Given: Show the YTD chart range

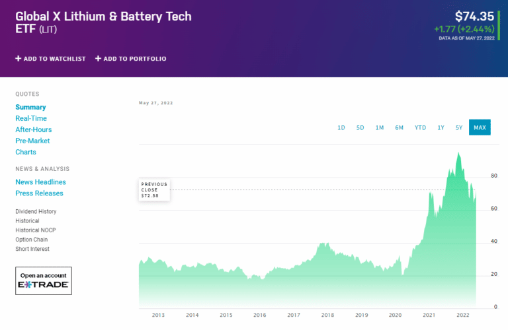Looking at the screenshot, I should 420,127.
